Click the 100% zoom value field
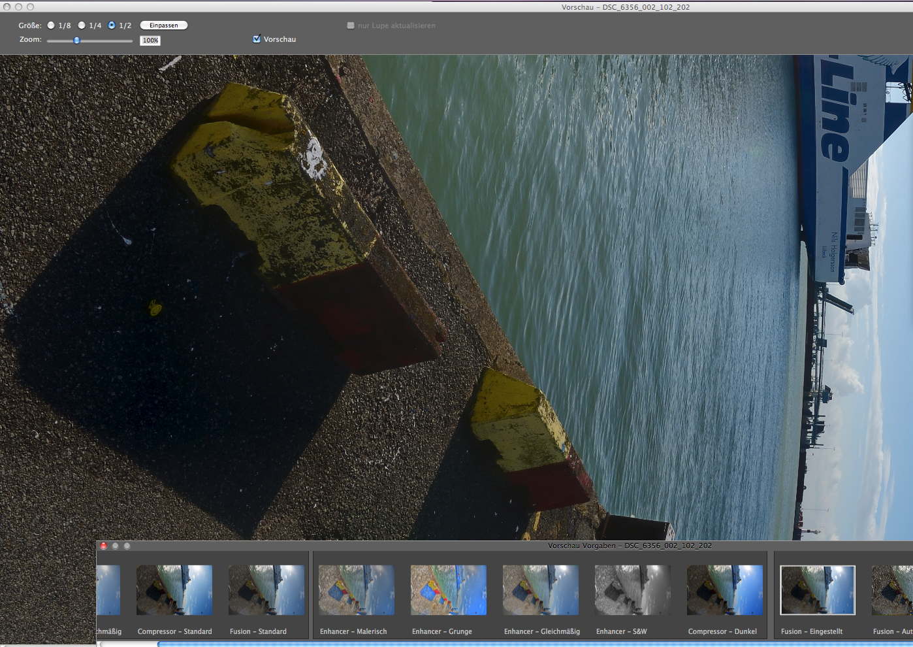The image size is (913, 647). pyautogui.click(x=150, y=41)
